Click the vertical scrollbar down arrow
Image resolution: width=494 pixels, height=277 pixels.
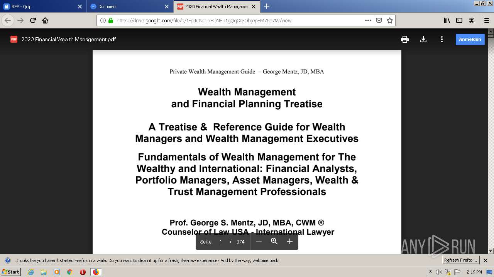(x=491, y=251)
